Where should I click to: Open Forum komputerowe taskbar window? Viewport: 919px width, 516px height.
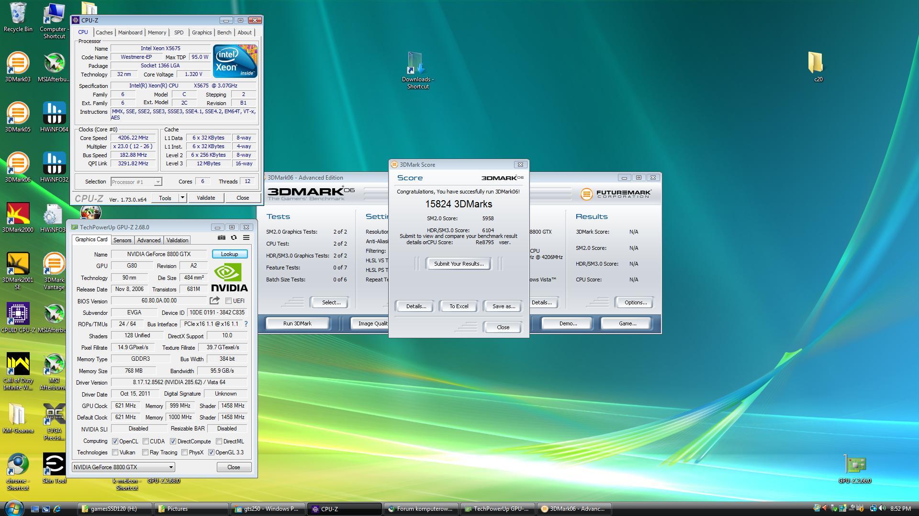tap(421, 509)
